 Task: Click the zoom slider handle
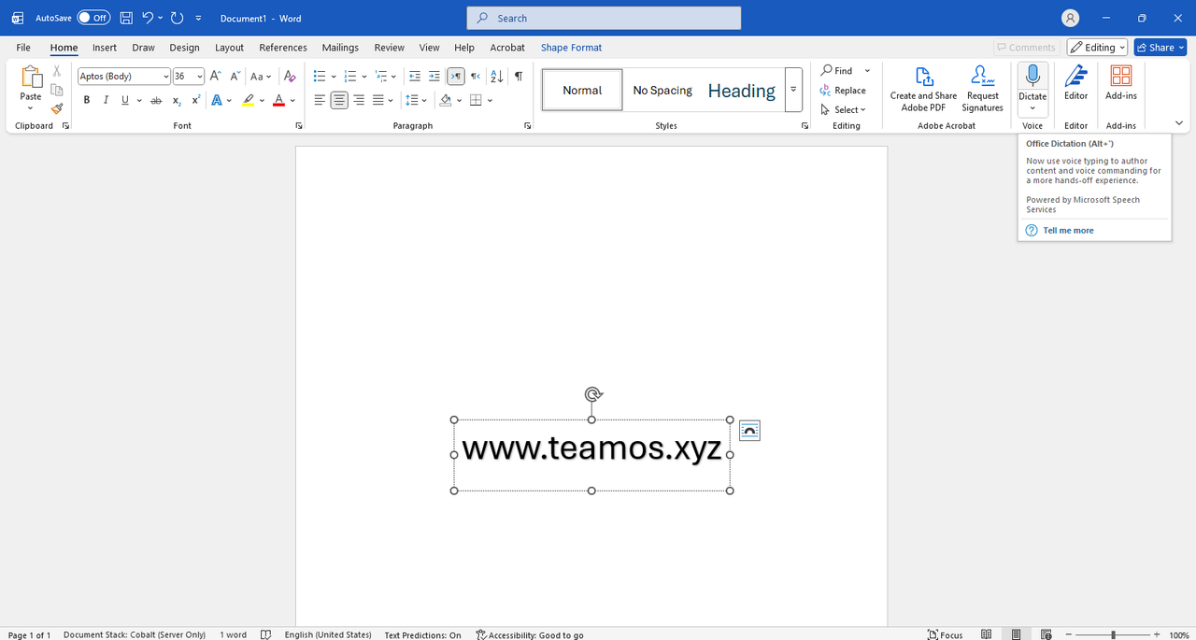pyautogui.click(x=1113, y=634)
